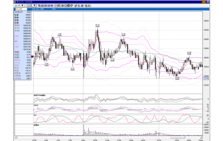Image resolution: width=223 pixels, height=141 pixels.
Task: Toggle the 連動 link button in title bar
Action: click(x=204, y=2)
